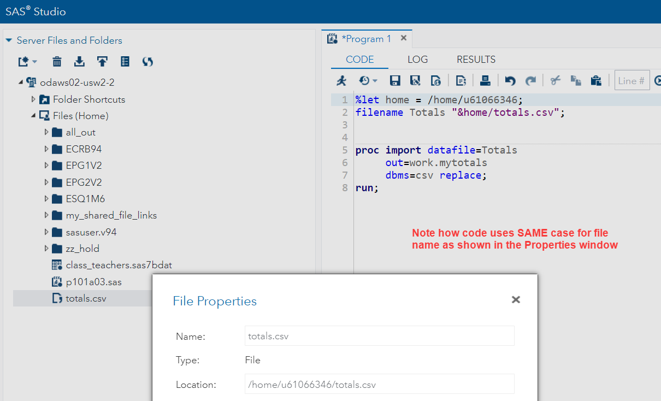Click the Undo arrow in code toolbar
The height and width of the screenshot is (401, 661).
point(510,81)
